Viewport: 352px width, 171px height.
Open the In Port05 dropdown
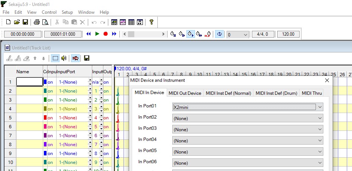[247, 152]
